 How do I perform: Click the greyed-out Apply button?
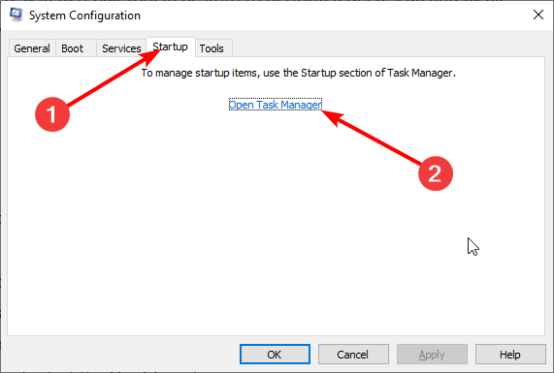tap(432, 355)
